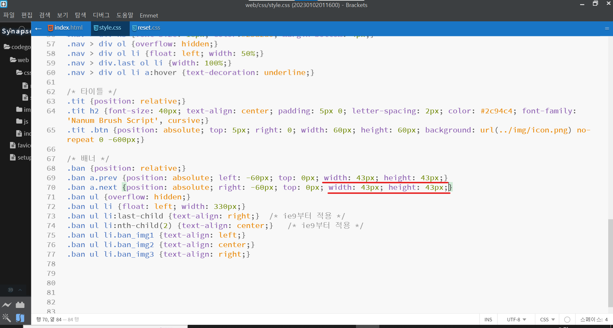Switch to the index.html tab
613x328 pixels.
[x=65, y=28]
